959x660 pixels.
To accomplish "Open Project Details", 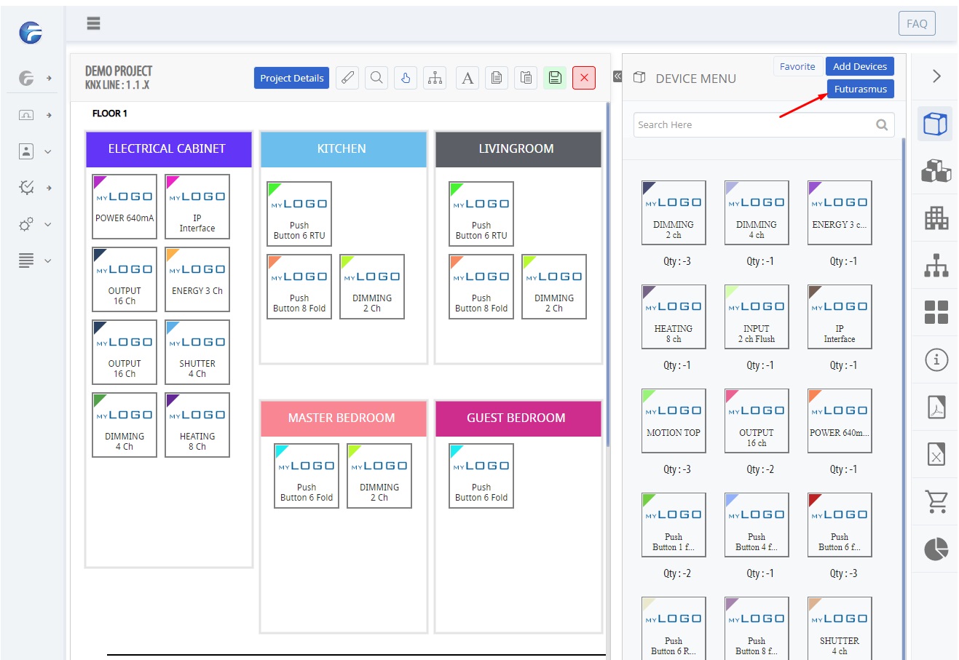I will pyautogui.click(x=291, y=78).
